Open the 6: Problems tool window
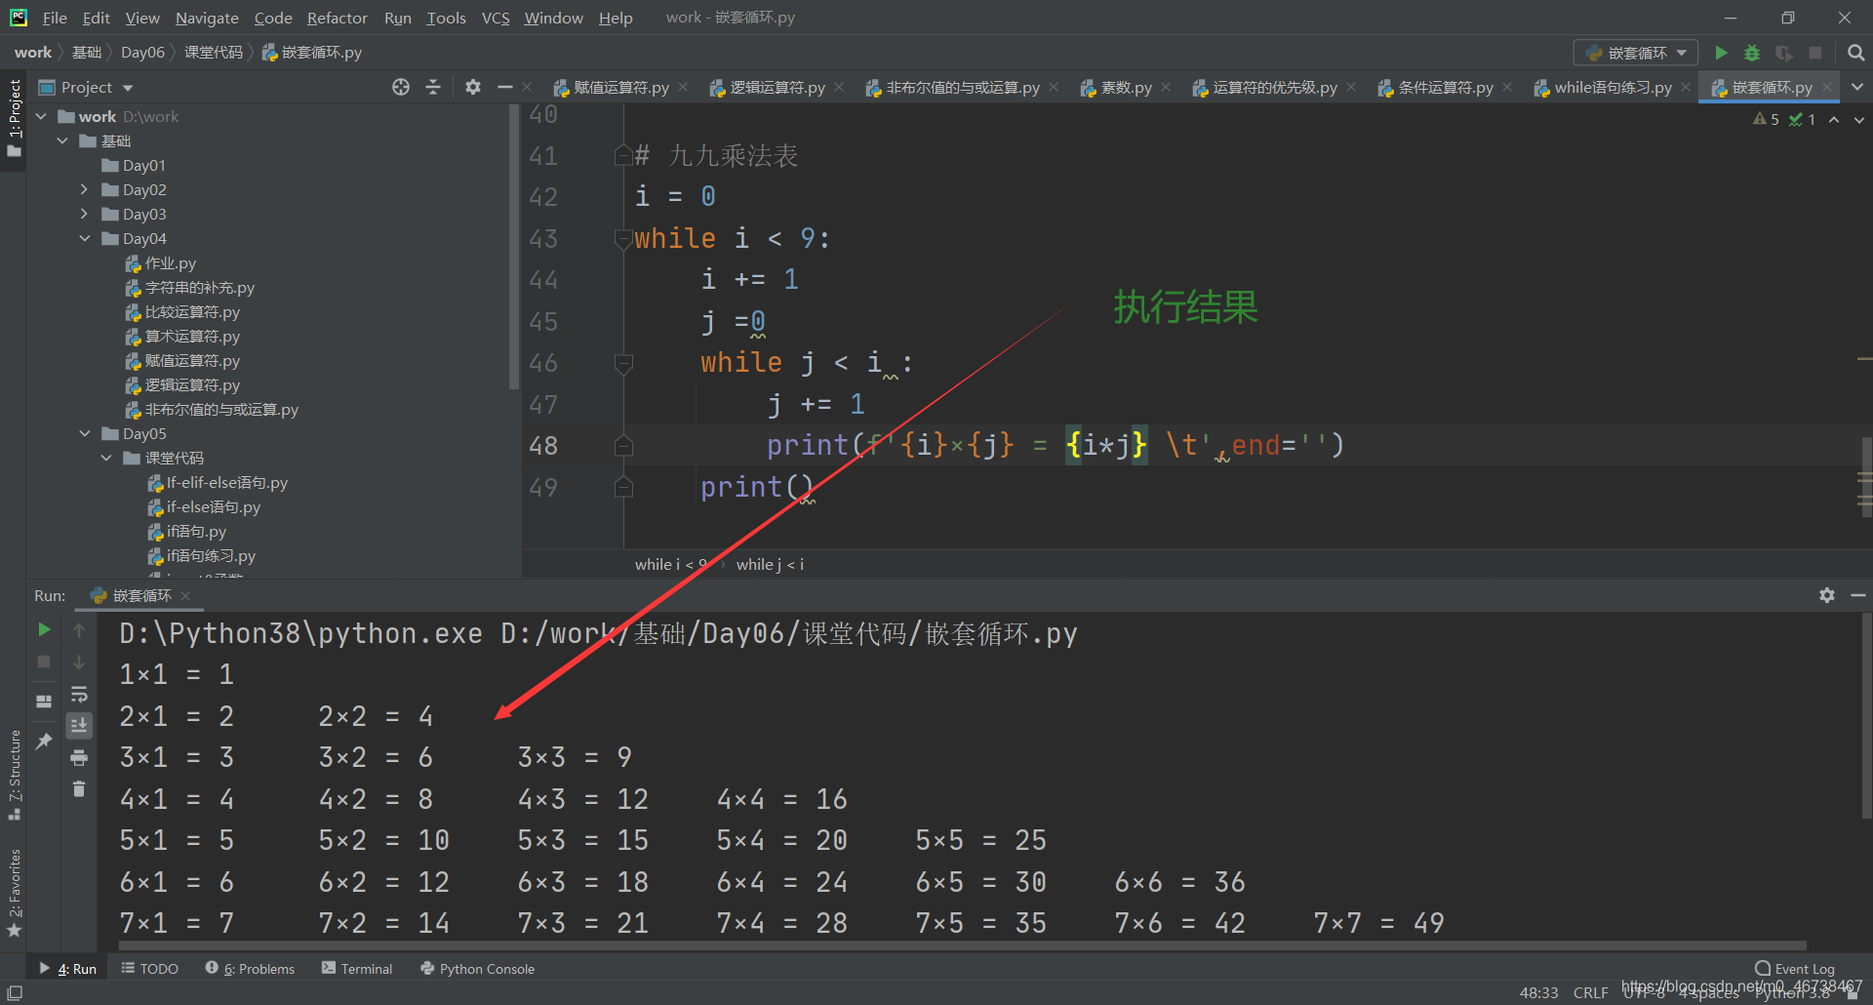This screenshot has width=1873, height=1005. 250,969
